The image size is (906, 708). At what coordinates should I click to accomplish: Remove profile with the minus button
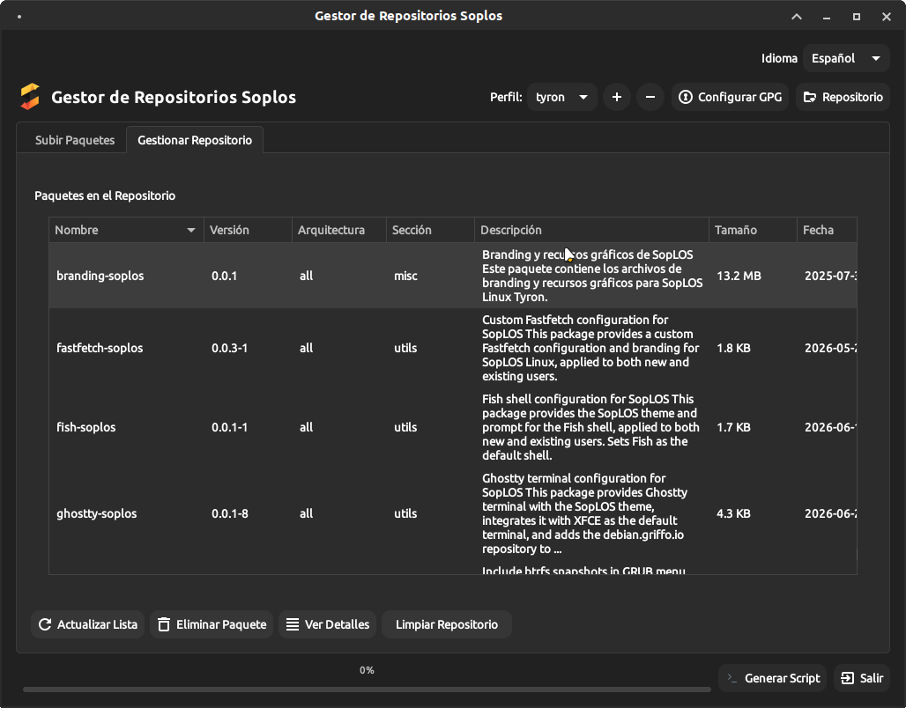click(650, 97)
